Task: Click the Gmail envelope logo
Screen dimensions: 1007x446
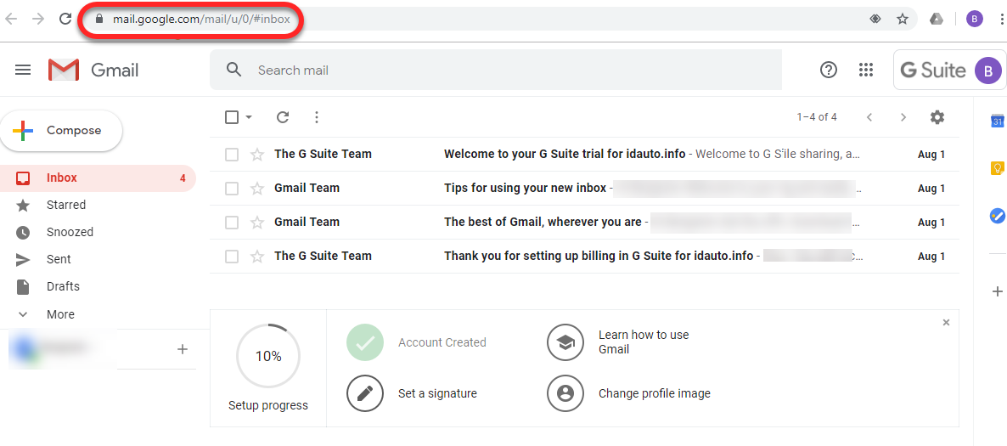Action: tap(64, 70)
